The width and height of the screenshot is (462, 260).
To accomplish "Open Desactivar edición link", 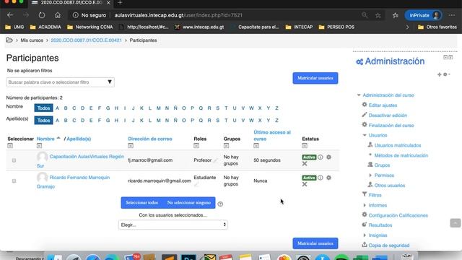I will pos(388,116).
